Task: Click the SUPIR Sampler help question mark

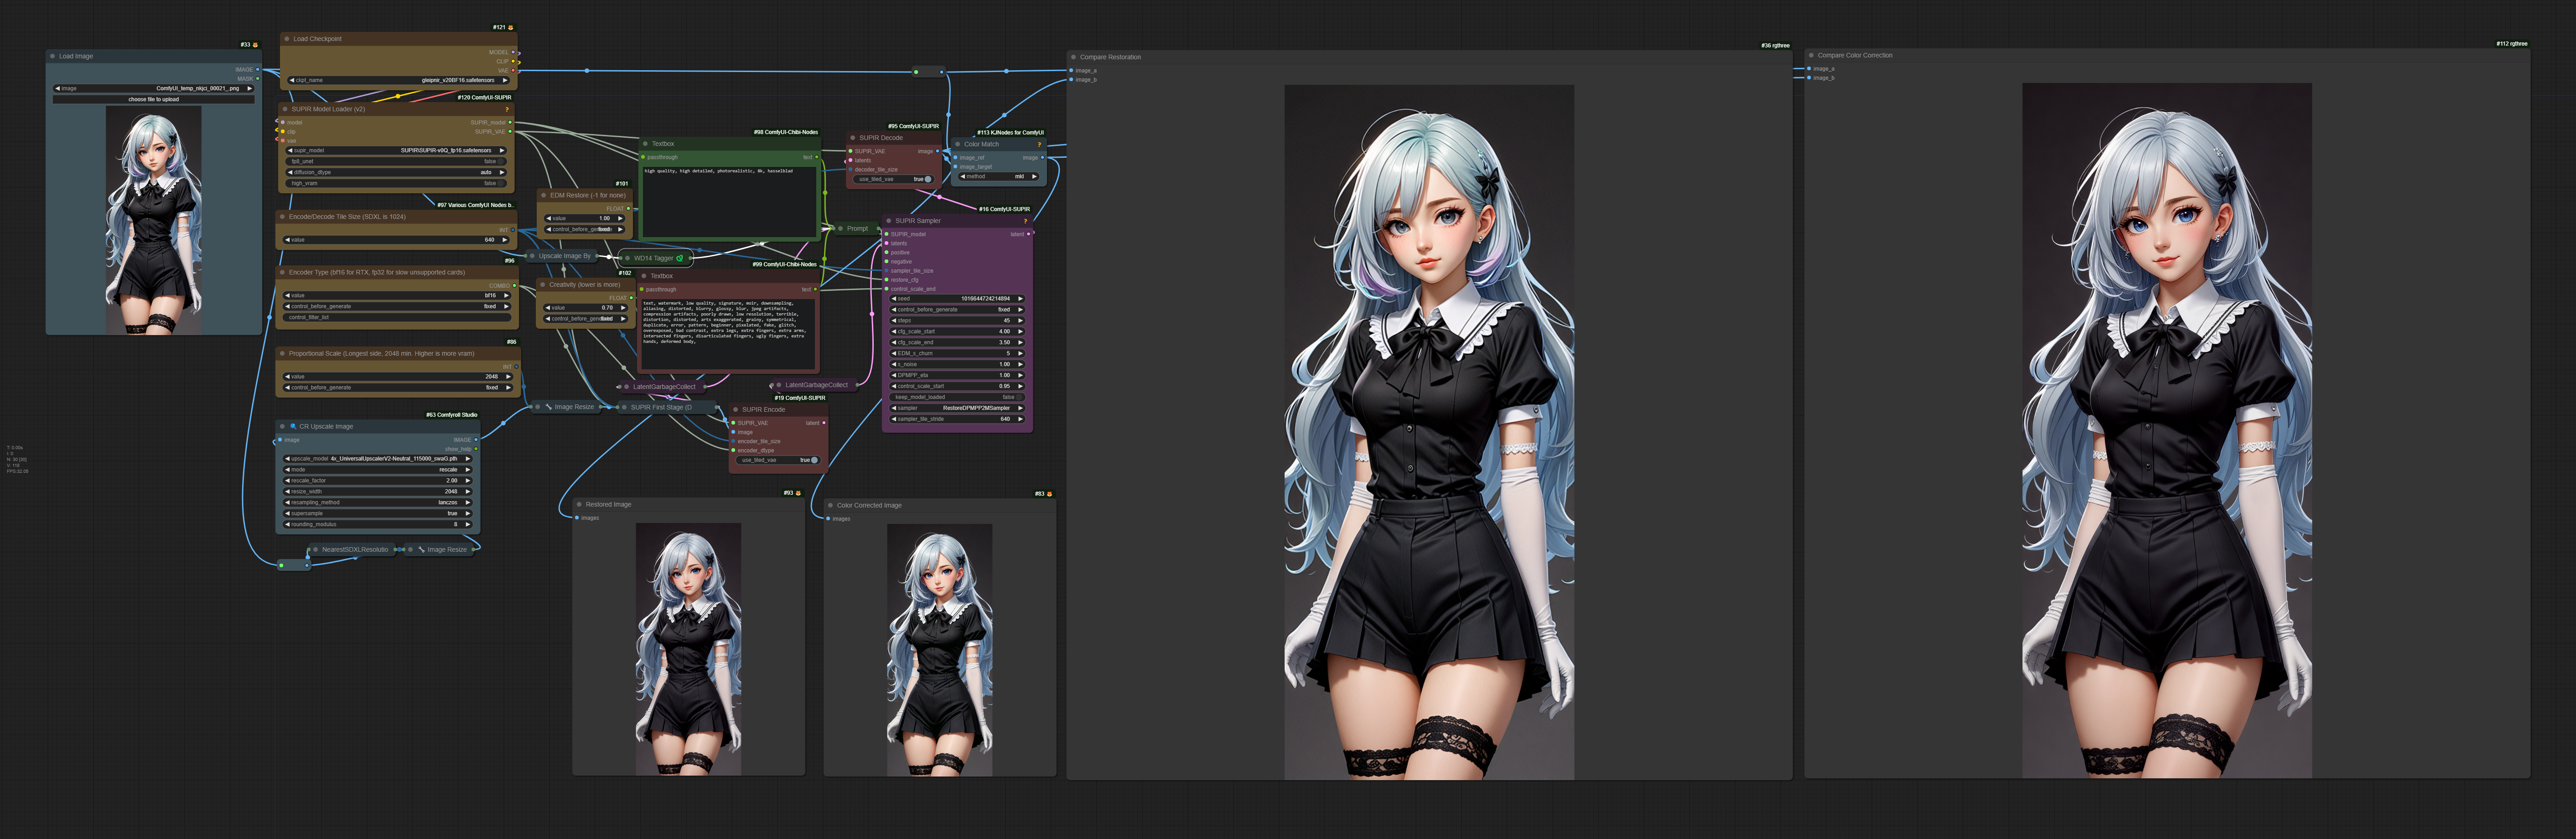Action: click(x=1025, y=221)
